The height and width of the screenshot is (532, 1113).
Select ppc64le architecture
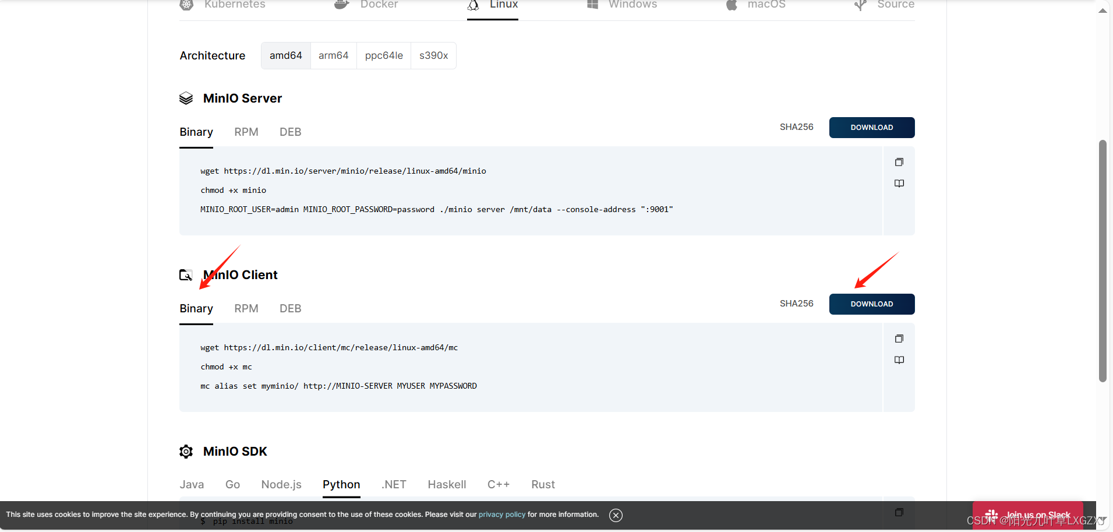pyautogui.click(x=384, y=55)
